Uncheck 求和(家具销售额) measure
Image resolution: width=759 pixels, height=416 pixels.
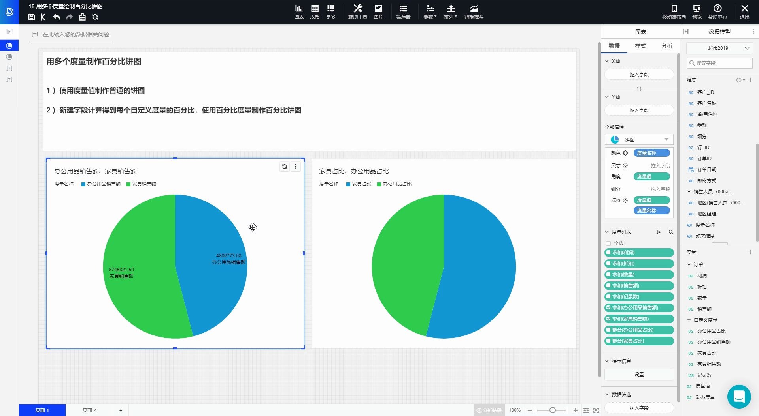pyautogui.click(x=608, y=319)
